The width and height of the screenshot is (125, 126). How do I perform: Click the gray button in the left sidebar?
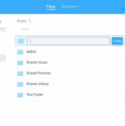coord(3,58)
